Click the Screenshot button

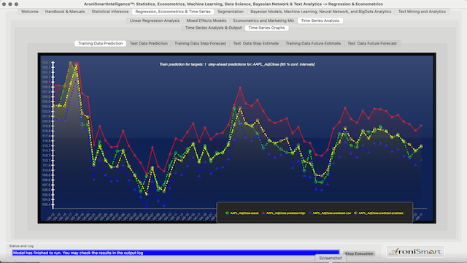click(331, 258)
